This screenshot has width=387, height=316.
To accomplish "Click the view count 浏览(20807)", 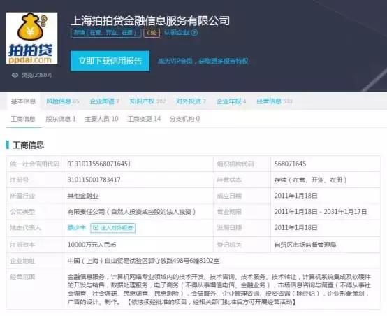I will point(37,75).
